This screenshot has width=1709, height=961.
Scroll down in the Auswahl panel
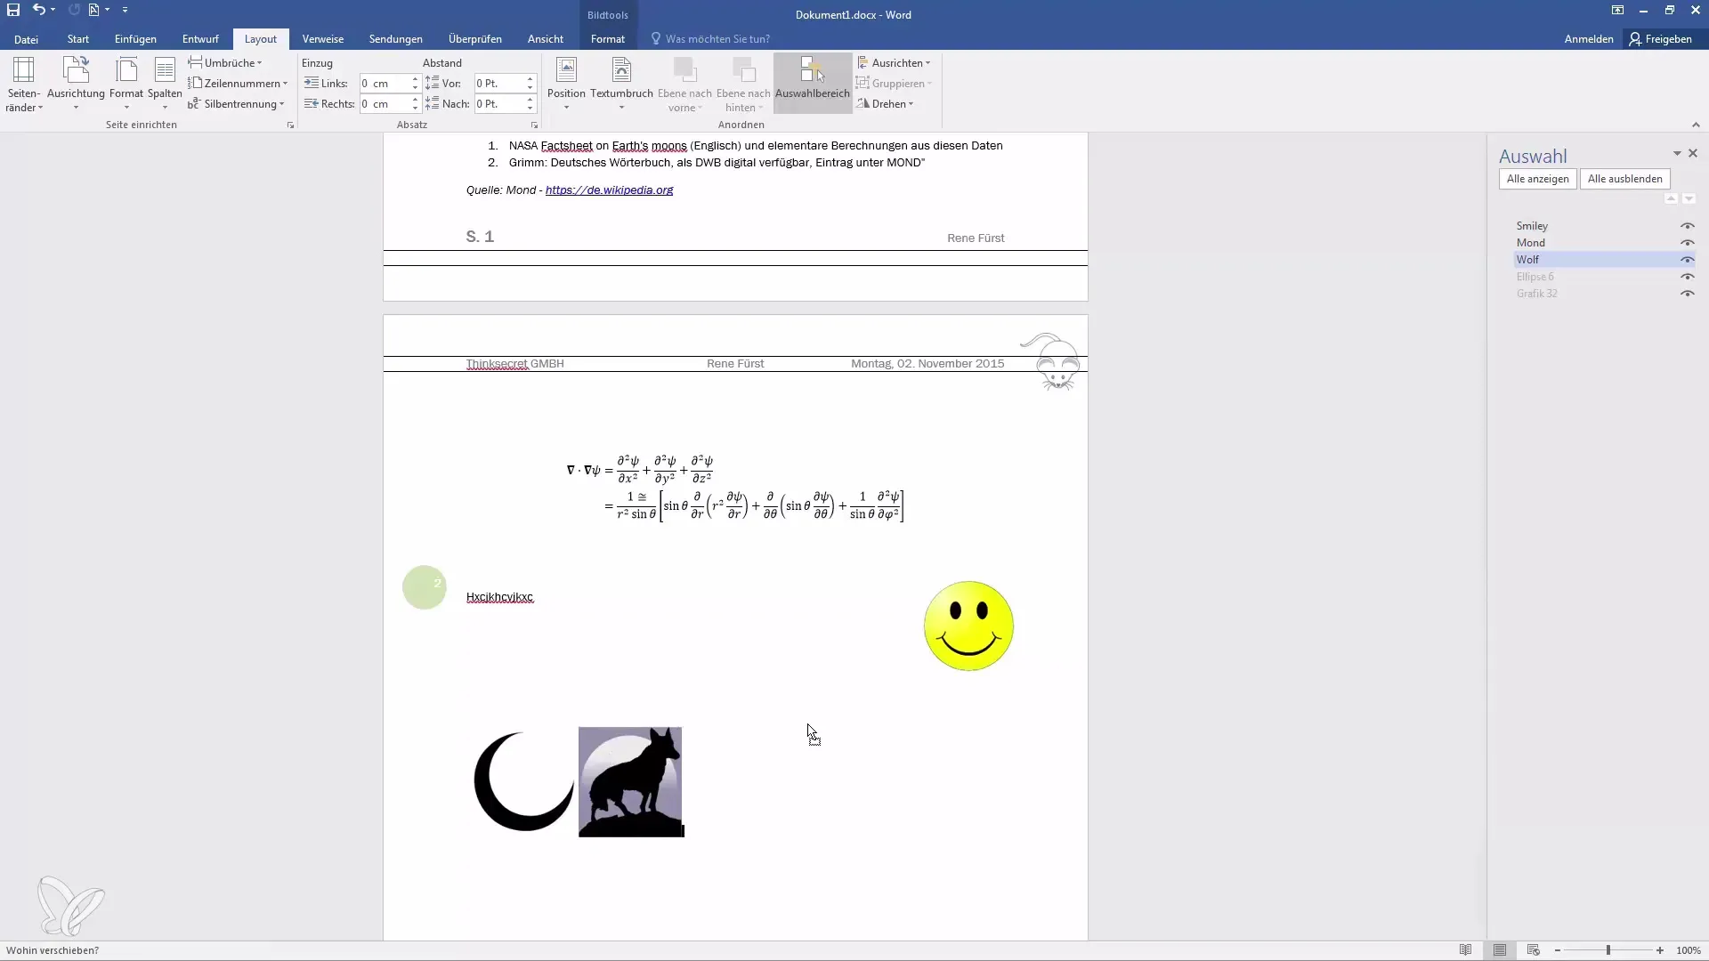(1687, 199)
